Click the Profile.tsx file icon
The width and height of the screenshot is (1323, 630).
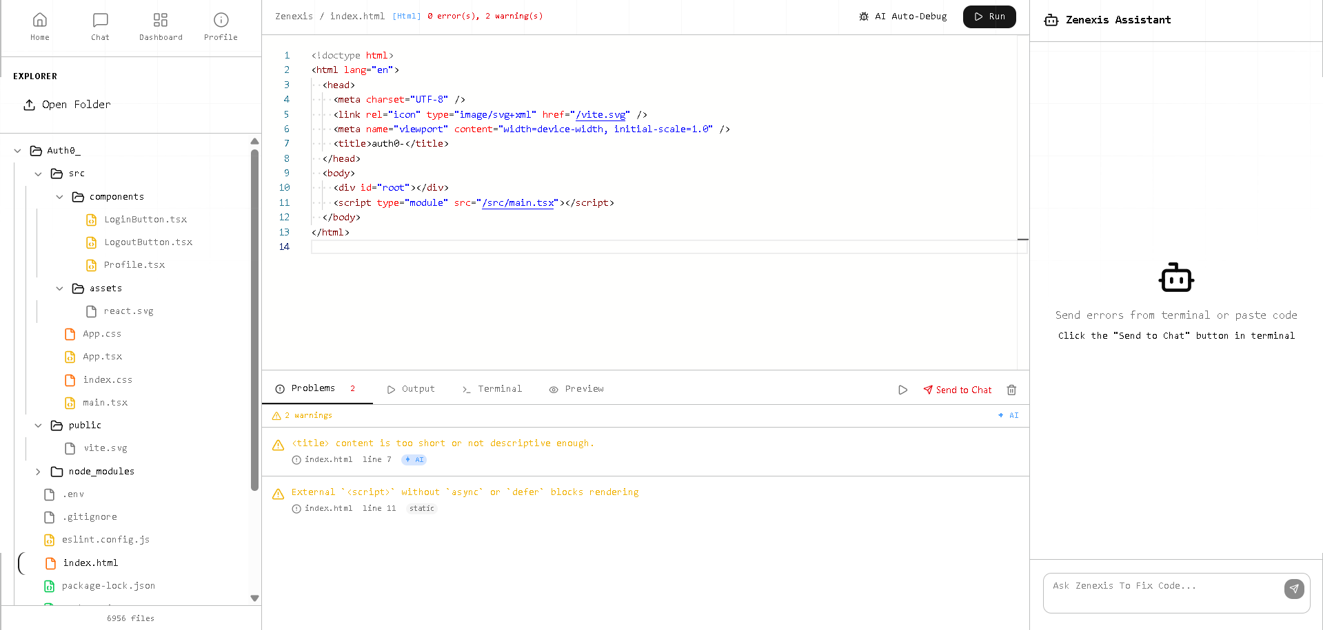(x=91, y=265)
